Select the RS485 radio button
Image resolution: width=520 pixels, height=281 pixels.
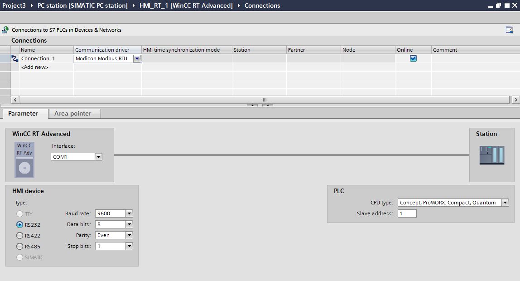[19, 247]
